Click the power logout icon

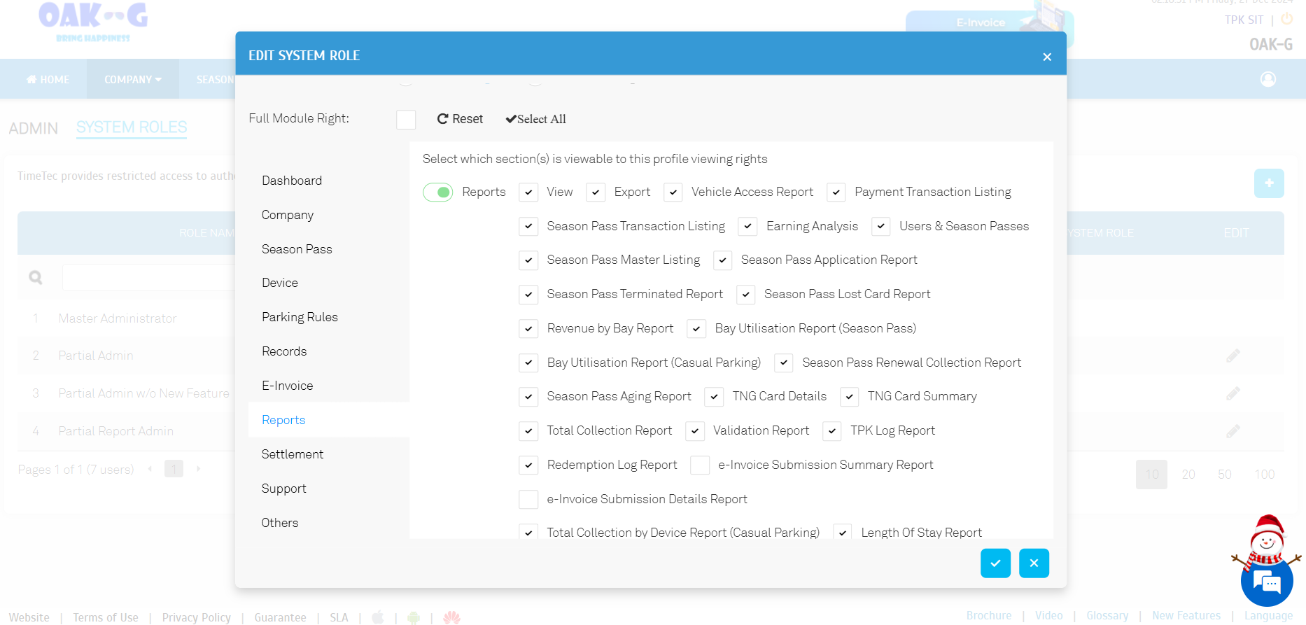click(x=1286, y=20)
